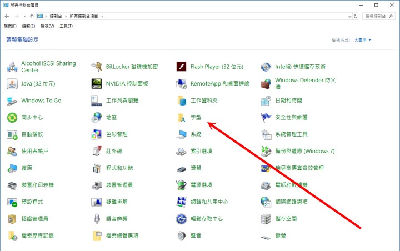Open the 滑鼠 mouse icon

pos(181,169)
